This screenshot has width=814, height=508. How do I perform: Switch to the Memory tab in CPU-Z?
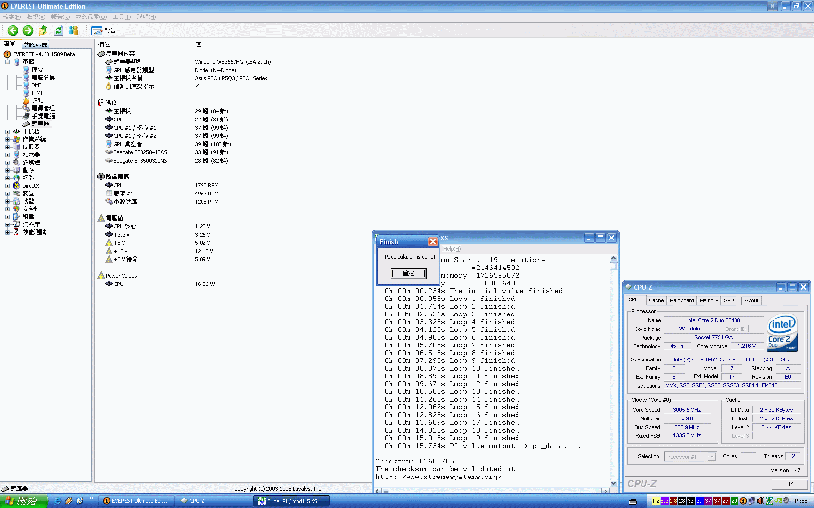[708, 300]
